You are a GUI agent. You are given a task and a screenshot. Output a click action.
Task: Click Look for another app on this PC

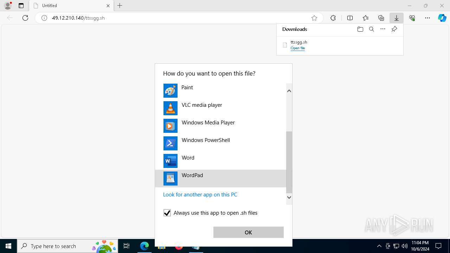pos(200,195)
